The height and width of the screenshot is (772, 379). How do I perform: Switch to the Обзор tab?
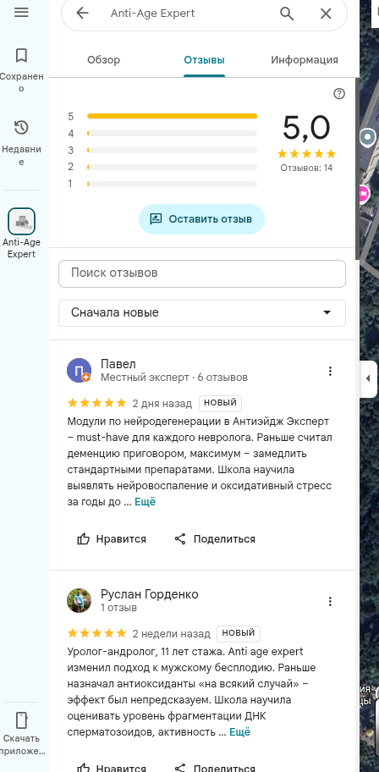coord(104,60)
